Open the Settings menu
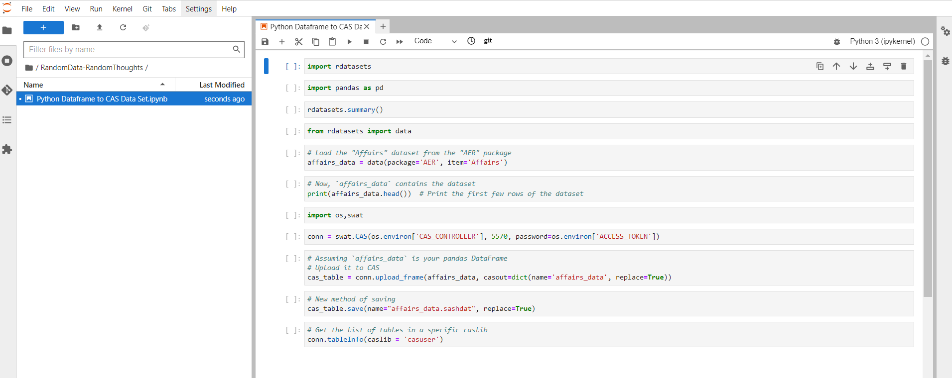952x378 pixels. (x=198, y=8)
